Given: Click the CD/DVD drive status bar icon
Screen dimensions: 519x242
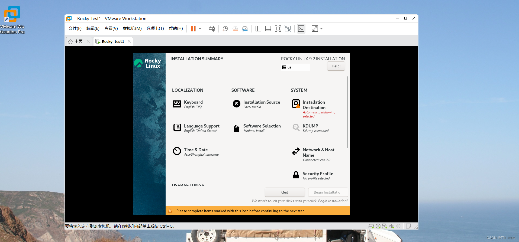Looking at the screenshot, I should 378,226.
